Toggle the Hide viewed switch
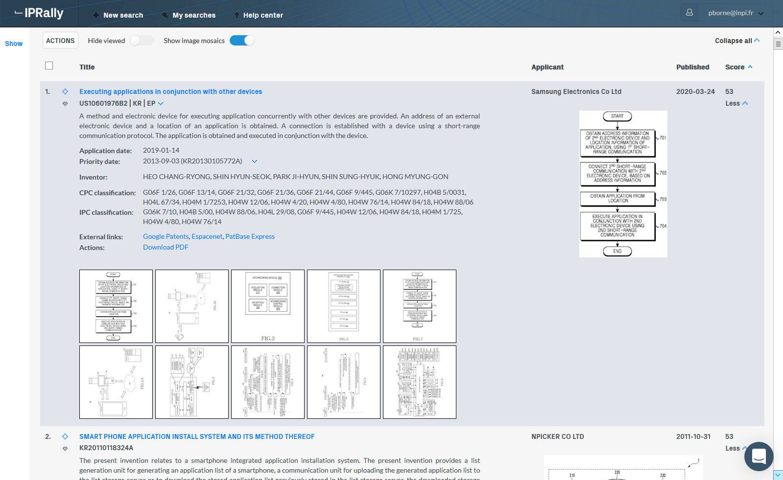 pyautogui.click(x=142, y=41)
